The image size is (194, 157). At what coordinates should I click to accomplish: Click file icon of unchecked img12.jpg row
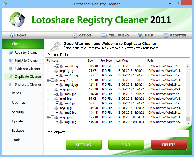click(x=56, y=80)
